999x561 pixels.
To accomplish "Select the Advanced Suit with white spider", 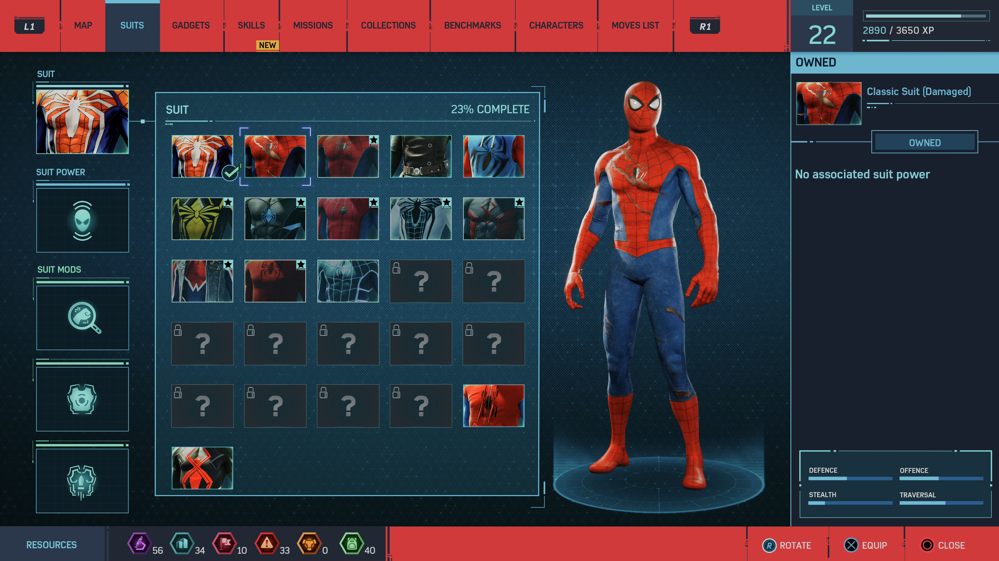I will tap(202, 156).
